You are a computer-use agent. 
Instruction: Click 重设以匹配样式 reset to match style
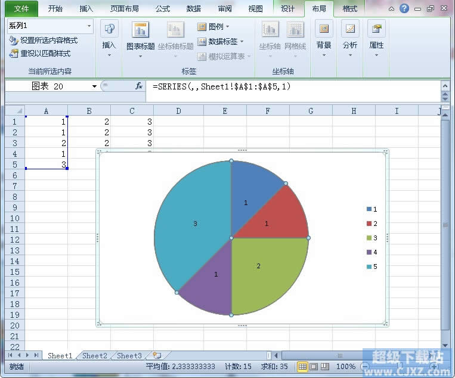click(x=40, y=53)
